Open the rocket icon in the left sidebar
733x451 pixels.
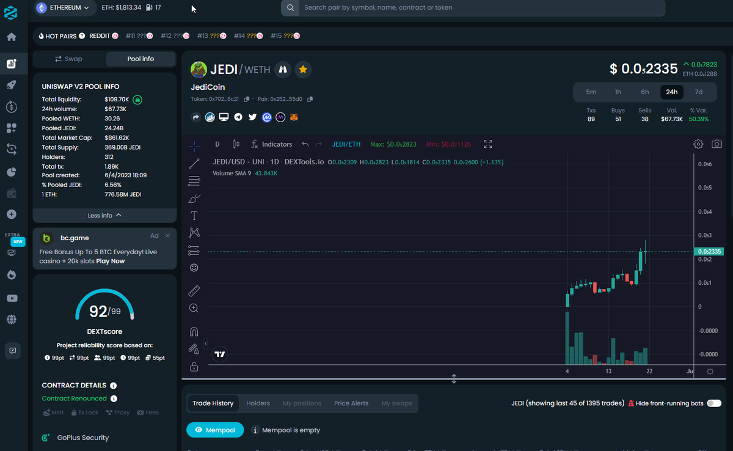[11, 85]
